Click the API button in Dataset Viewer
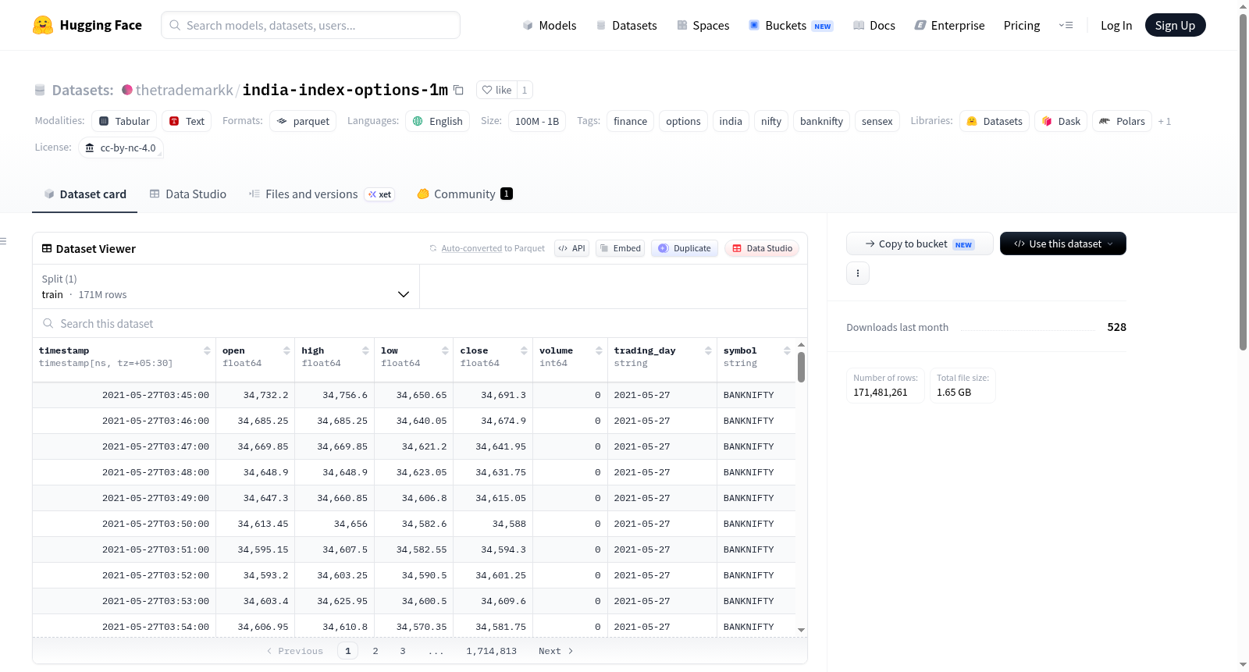This screenshot has height=672, width=1249. [x=571, y=248]
